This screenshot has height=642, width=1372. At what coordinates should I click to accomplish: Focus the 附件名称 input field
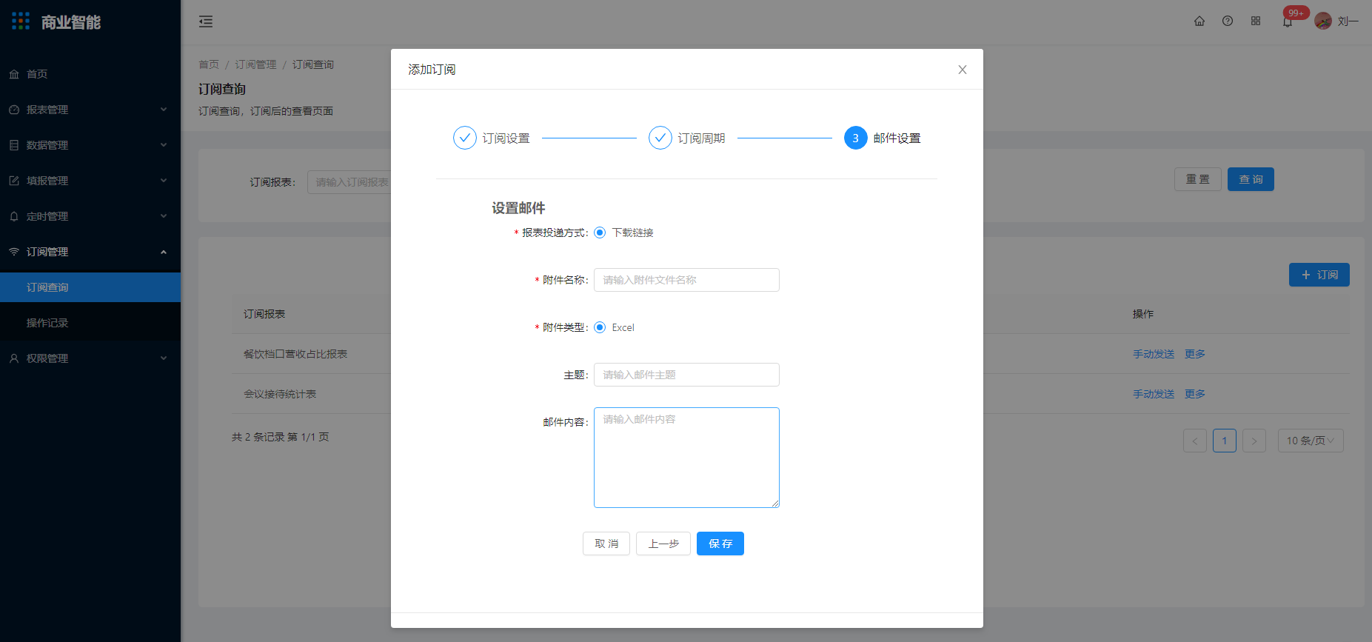point(686,280)
